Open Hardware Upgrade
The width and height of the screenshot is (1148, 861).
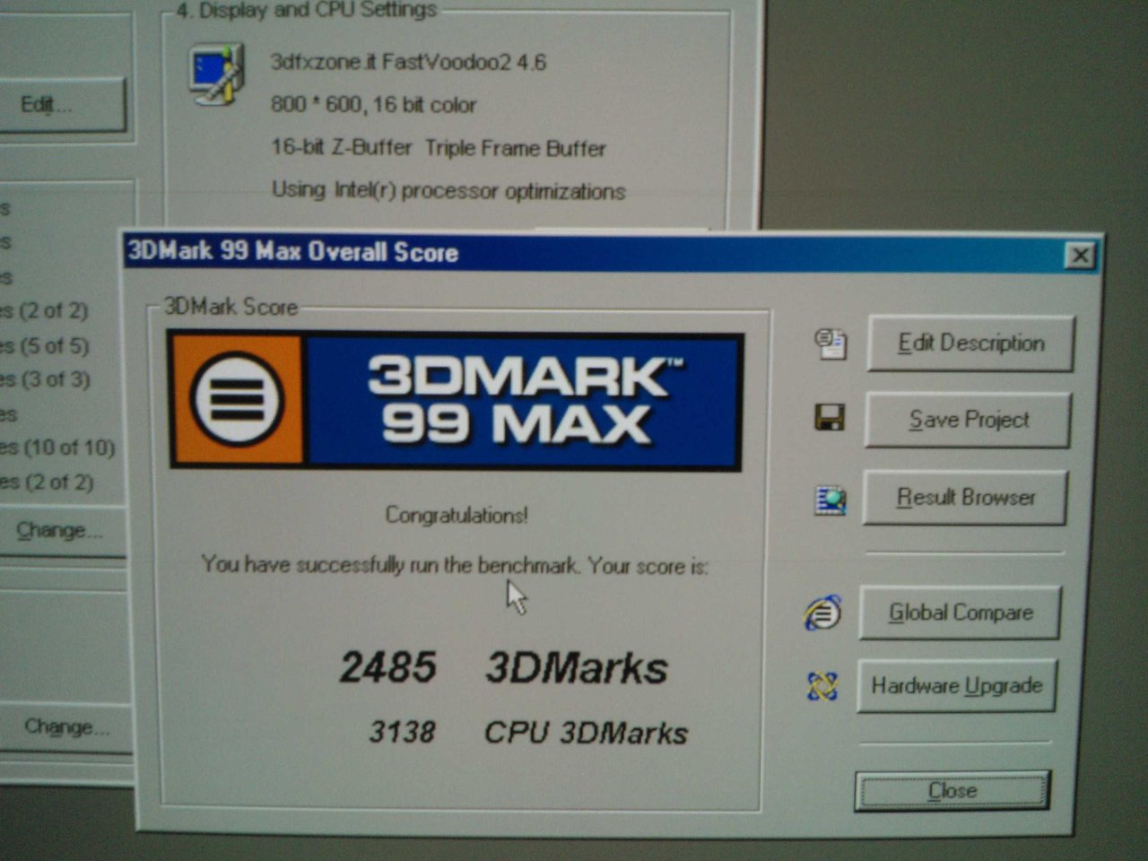[956, 686]
